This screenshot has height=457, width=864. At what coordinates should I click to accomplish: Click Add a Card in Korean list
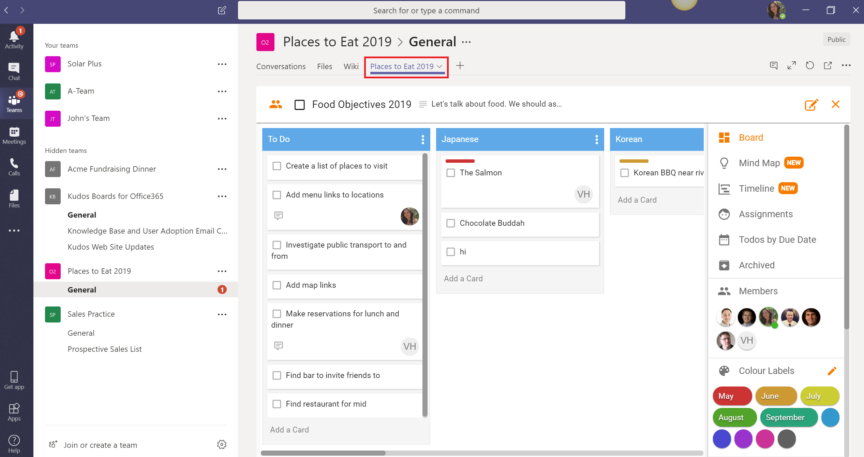(637, 200)
